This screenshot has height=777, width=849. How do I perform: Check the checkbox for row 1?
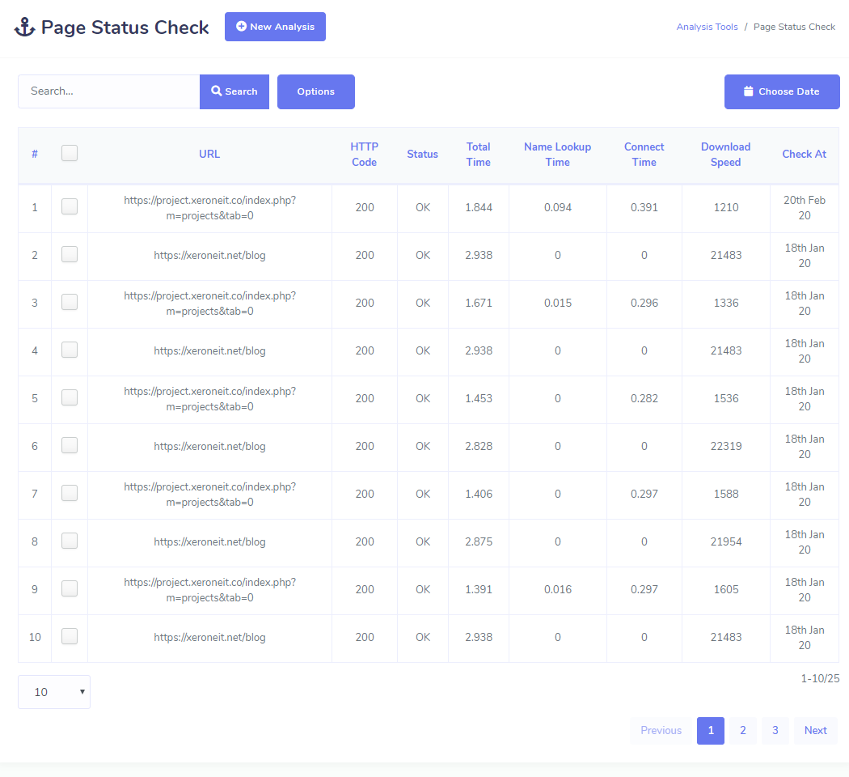pyautogui.click(x=70, y=206)
